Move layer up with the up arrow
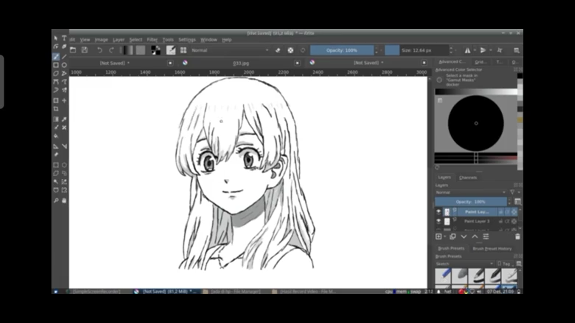The width and height of the screenshot is (575, 323). (475, 237)
